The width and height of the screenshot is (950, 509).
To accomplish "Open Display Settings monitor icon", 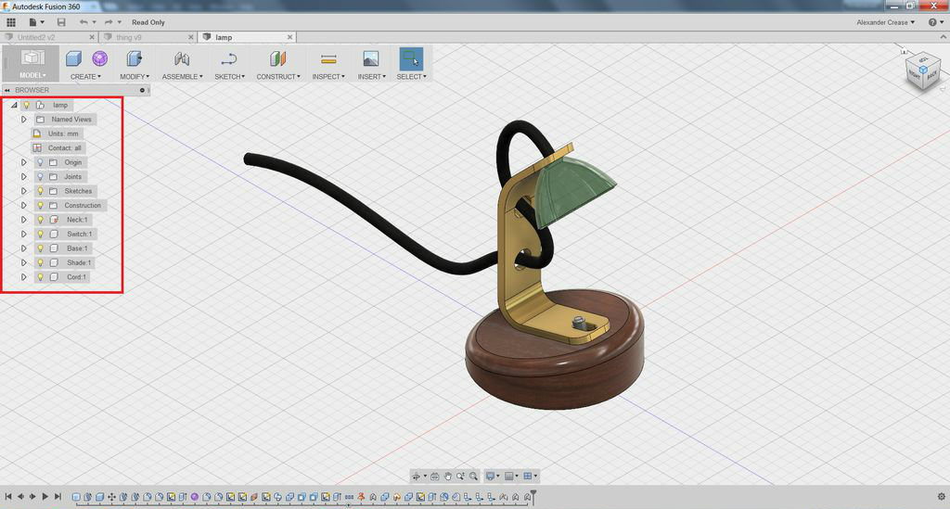I will pos(490,477).
